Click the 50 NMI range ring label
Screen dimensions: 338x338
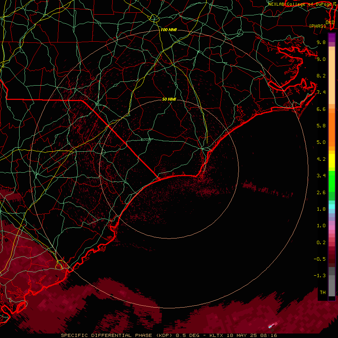point(169,99)
